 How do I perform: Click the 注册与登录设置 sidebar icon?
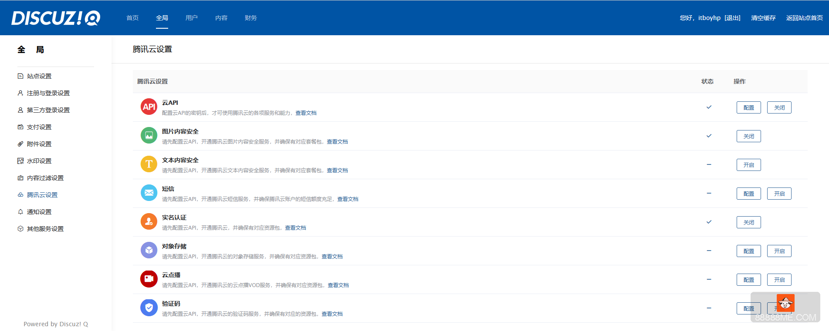20,93
